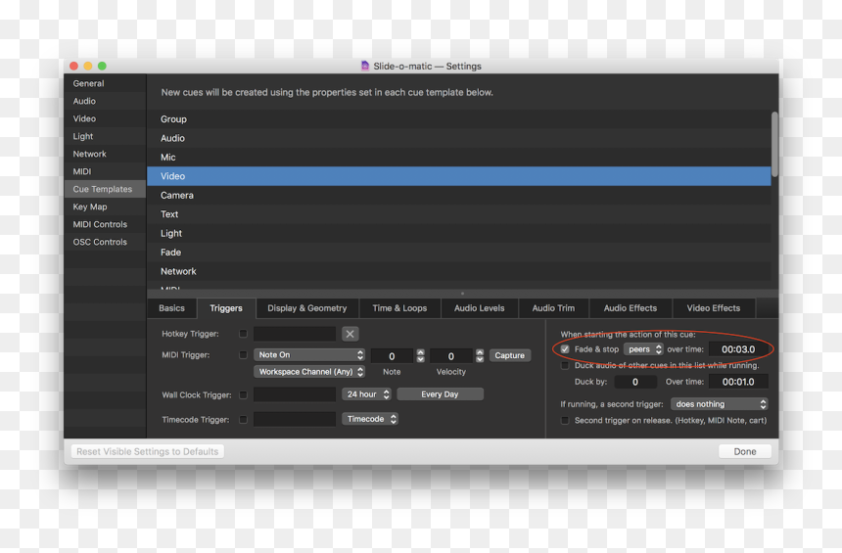Click the fade over time 00:03.0 field
Screen dimensions: 842x553
[738, 349]
